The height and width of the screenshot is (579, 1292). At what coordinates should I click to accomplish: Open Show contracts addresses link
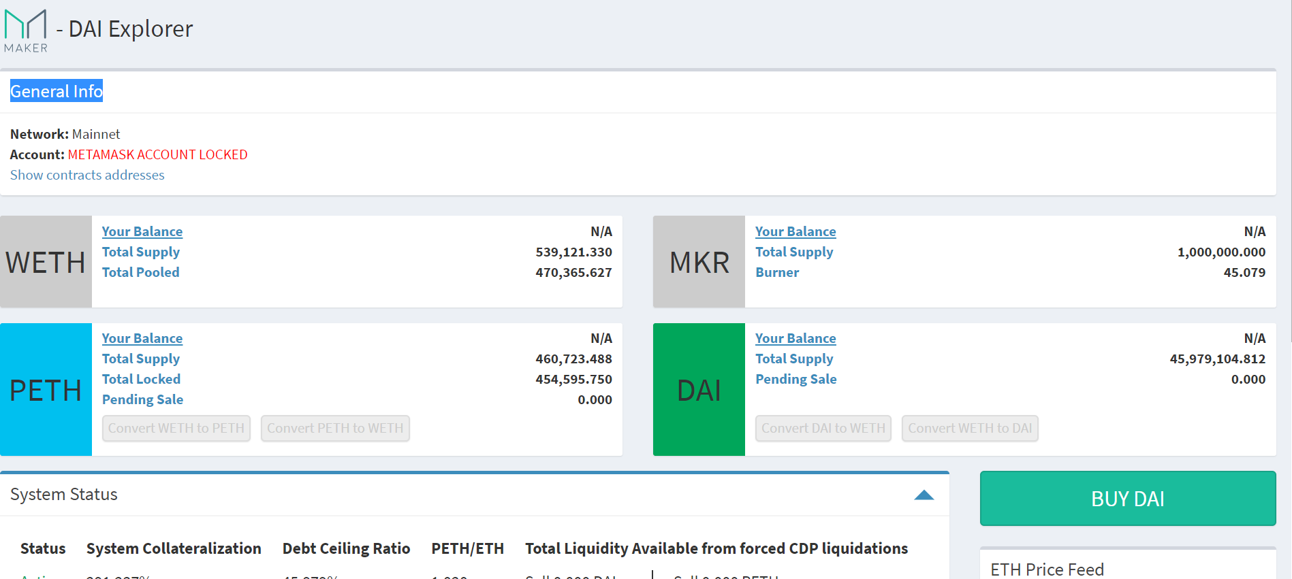click(x=87, y=175)
